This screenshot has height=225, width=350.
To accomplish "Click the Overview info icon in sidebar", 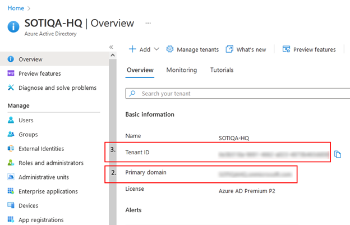I will (x=11, y=59).
